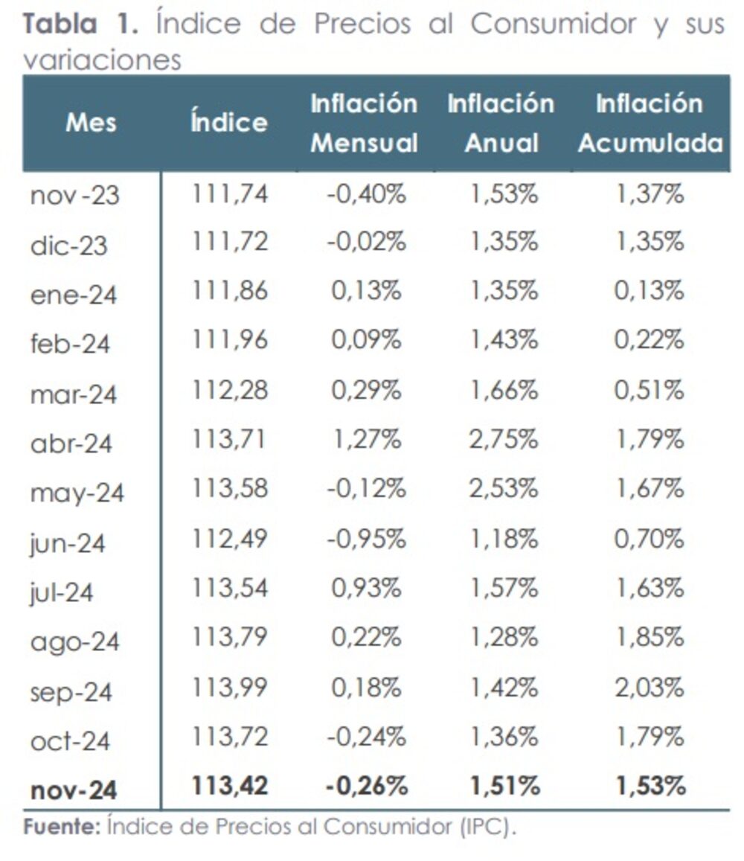Select the "Inflación Mensual" column header
Image resolution: width=744 pixels, height=861 pixels.
tap(364, 123)
